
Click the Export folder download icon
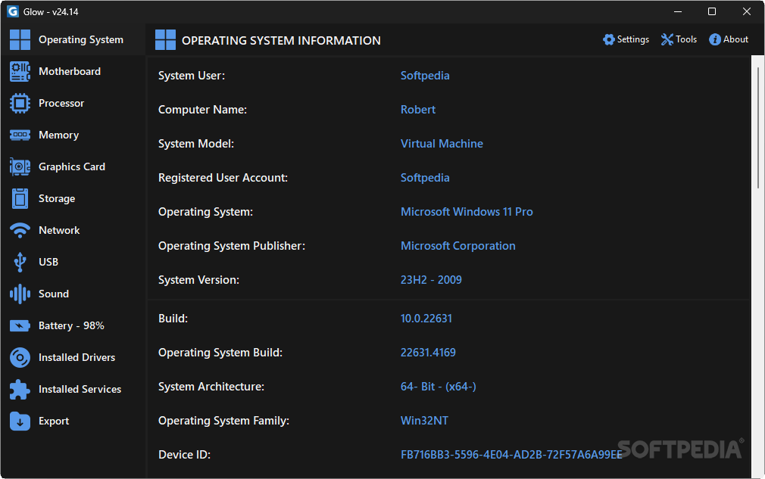tap(20, 421)
